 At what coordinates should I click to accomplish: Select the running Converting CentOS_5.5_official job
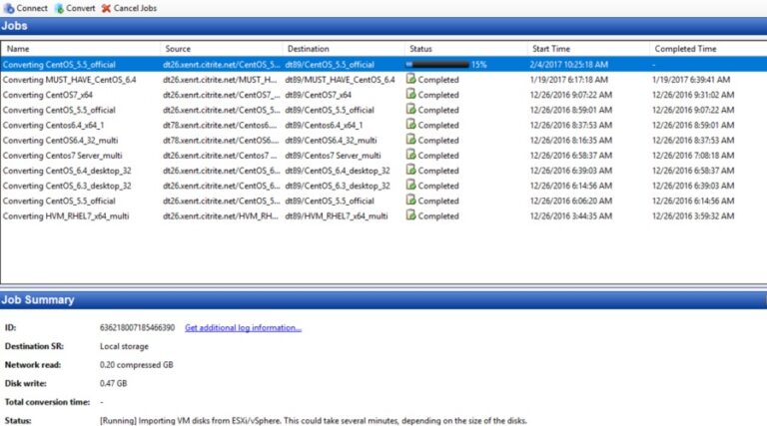click(59, 64)
